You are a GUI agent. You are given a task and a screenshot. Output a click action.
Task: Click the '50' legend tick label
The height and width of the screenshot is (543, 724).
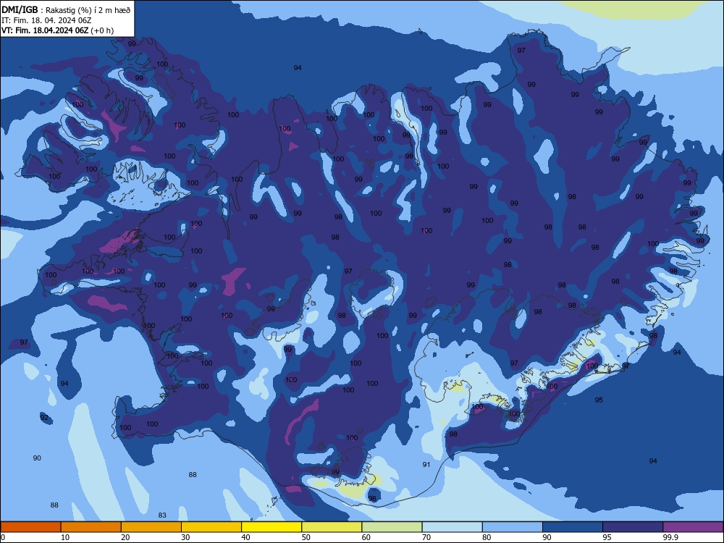point(306,537)
